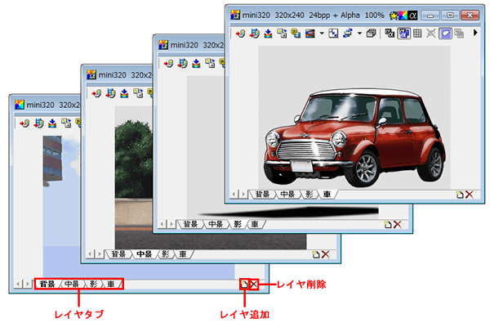
Task: Click the red X delete layer icon in front window
Action: point(469,195)
